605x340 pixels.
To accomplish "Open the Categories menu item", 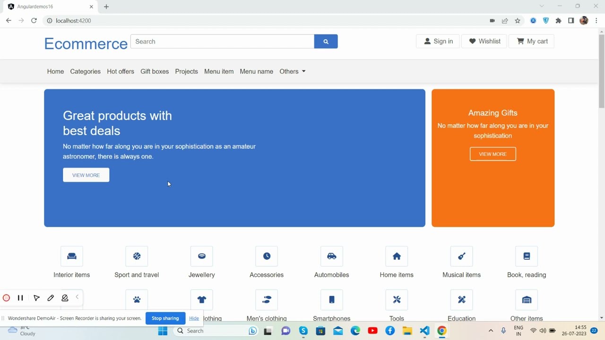I will tap(85, 71).
